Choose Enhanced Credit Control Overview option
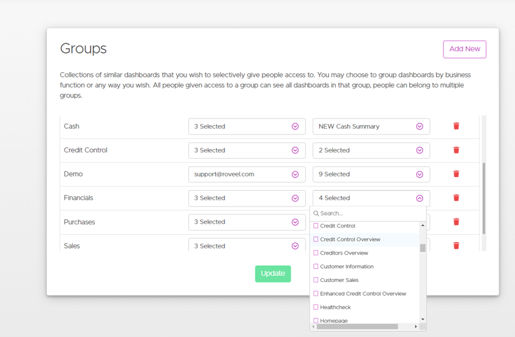Image resolution: width=515 pixels, height=337 pixels. coord(363,293)
